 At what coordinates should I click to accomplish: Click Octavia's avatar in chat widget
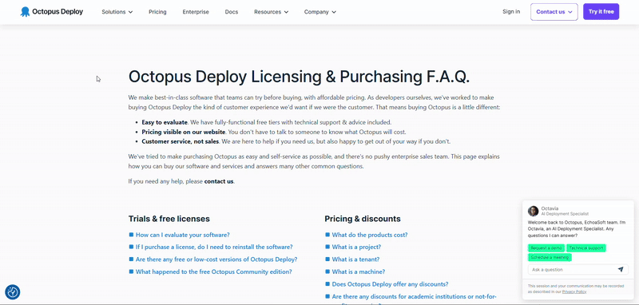pyautogui.click(x=533, y=211)
